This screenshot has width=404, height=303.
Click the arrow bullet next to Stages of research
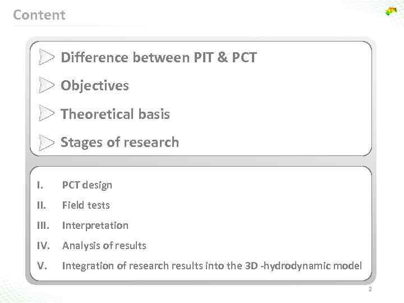point(47,143)
